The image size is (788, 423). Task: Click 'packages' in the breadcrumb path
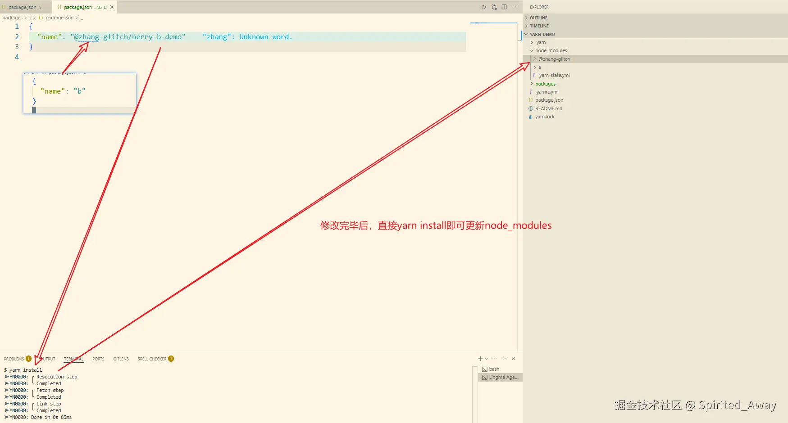point(13,18)
